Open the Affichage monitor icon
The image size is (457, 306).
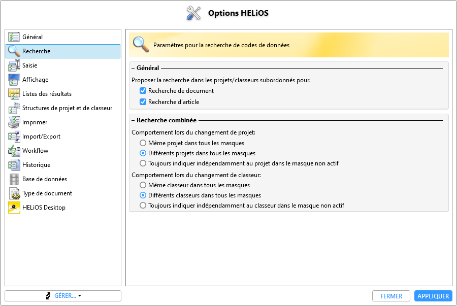(14, 80)
